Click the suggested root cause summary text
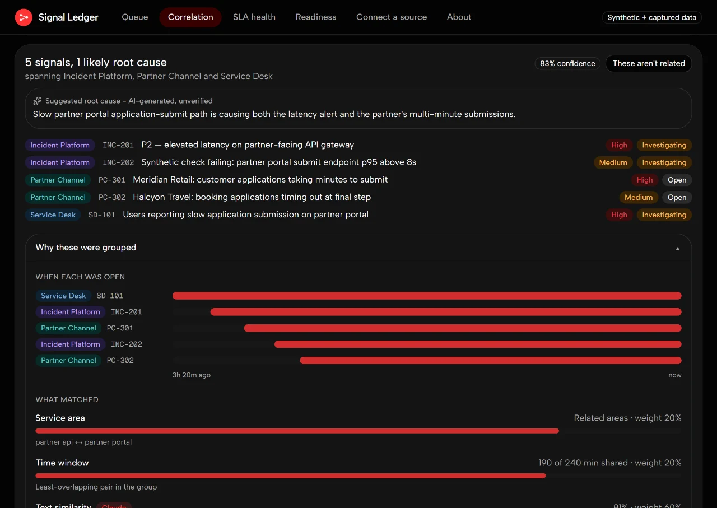This screenshot has height=508, width=717. [x=274, y=114]
